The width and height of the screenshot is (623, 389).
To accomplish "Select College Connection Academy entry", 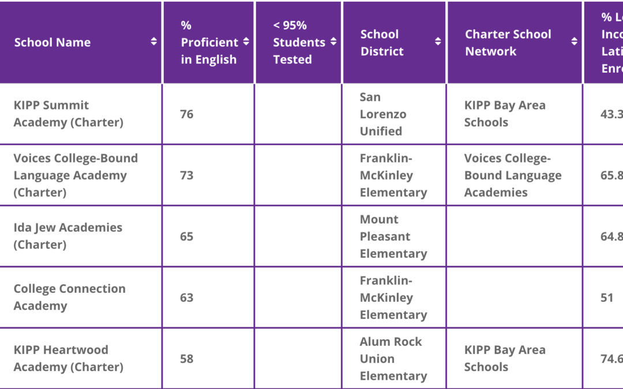I will point(70,297).
